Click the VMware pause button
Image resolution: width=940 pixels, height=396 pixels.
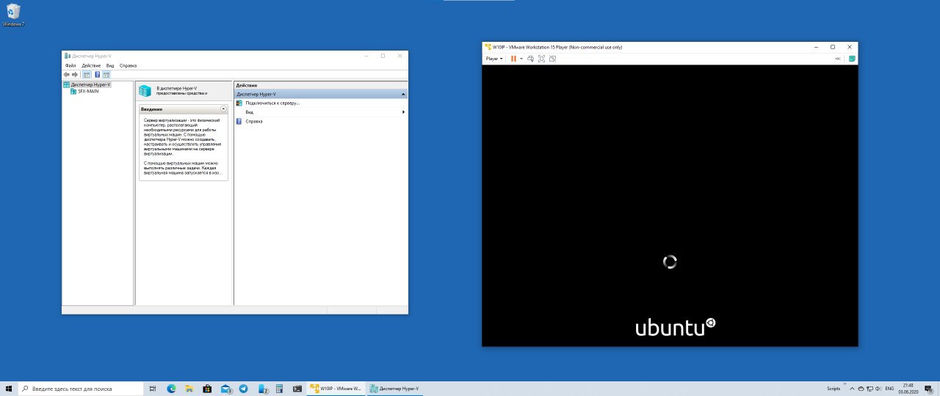[x=514, y=58]
